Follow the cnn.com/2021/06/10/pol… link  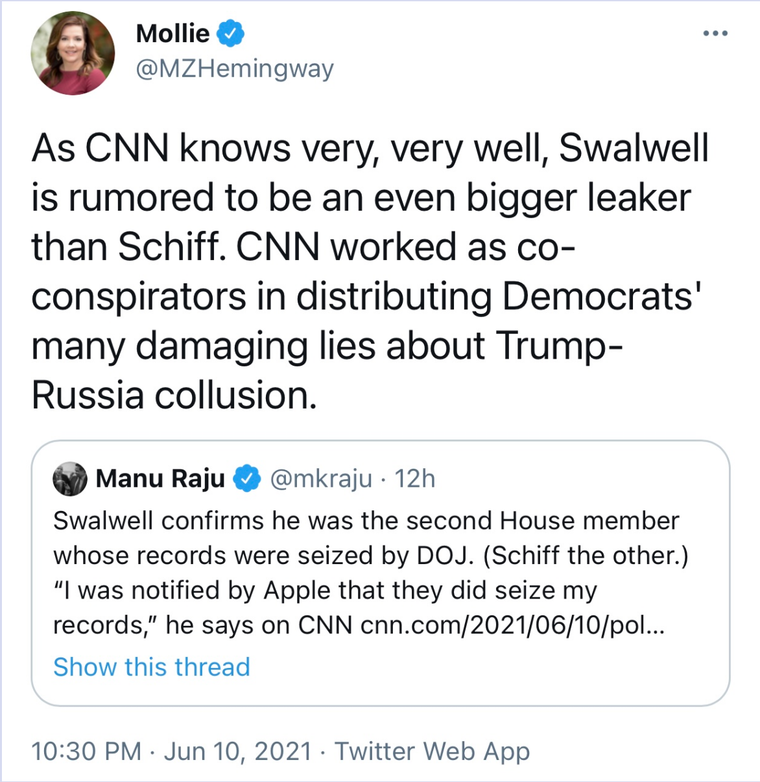tap(512, 625)
